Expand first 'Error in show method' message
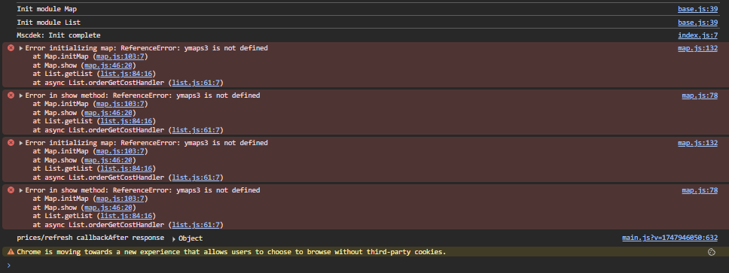This screenshot has height=273, width=729. click(21, 96)
